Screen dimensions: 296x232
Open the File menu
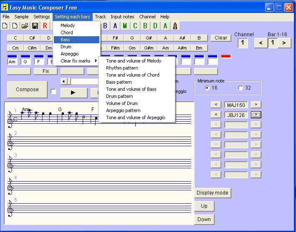click(x=6, y=17)
